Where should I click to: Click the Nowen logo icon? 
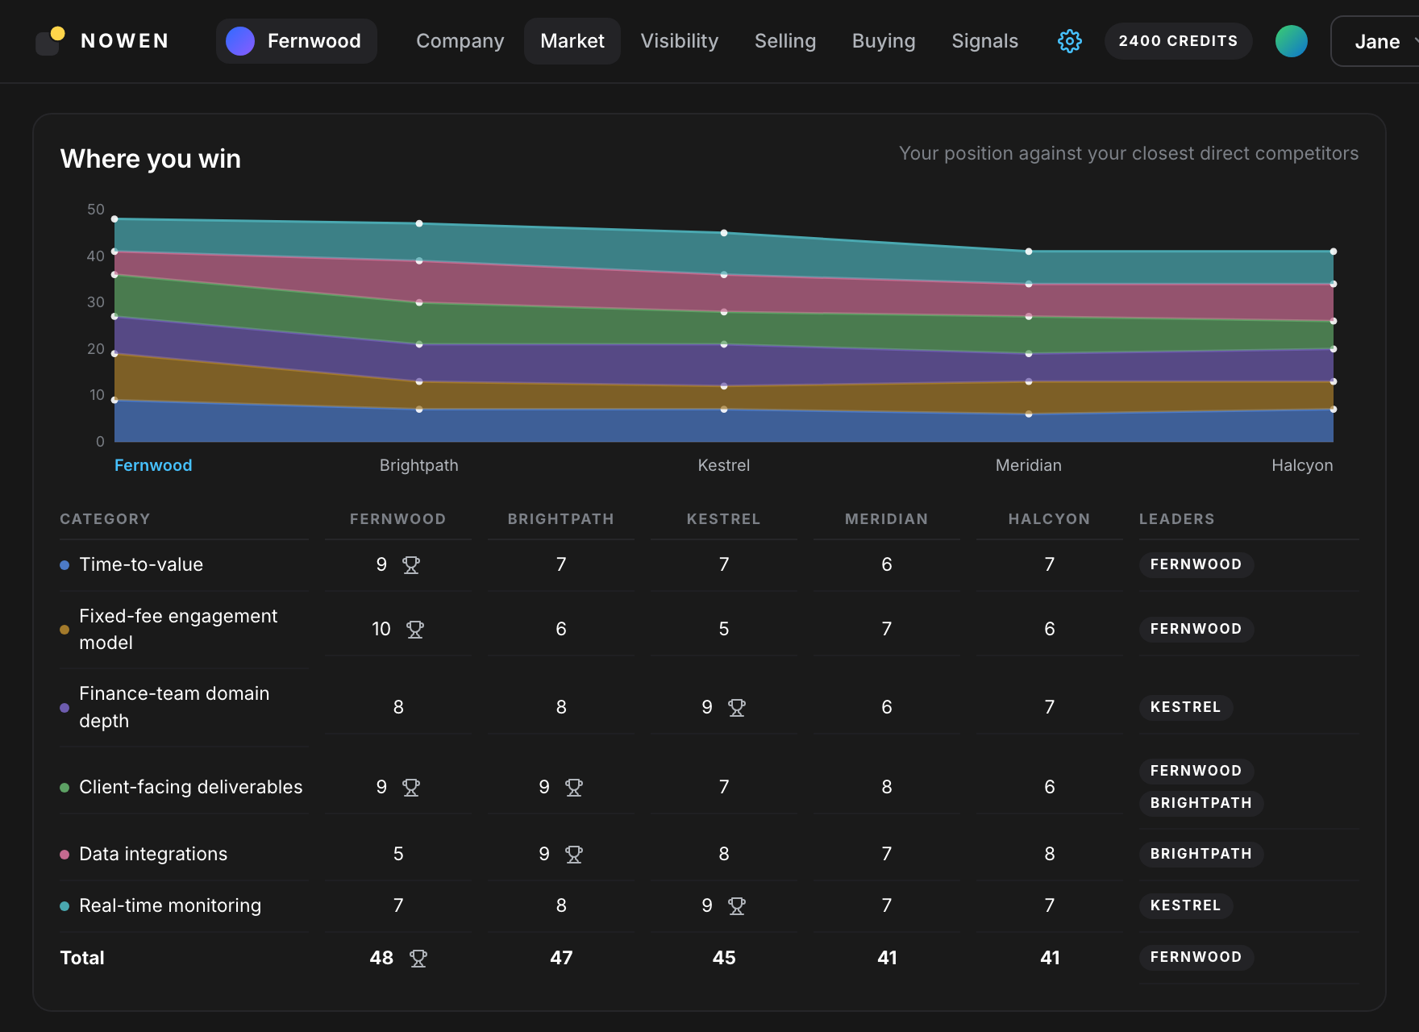tap(50, 41)
